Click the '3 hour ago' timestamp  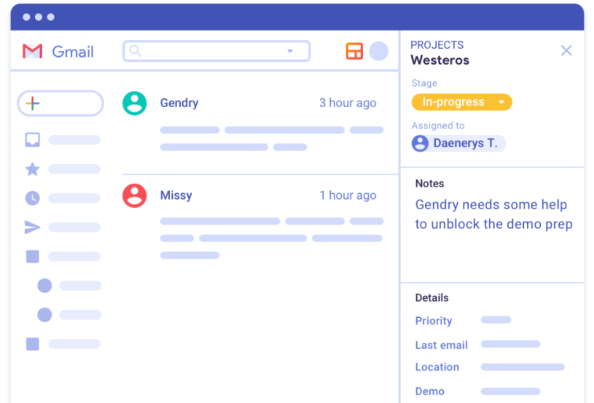pos(348,103)
